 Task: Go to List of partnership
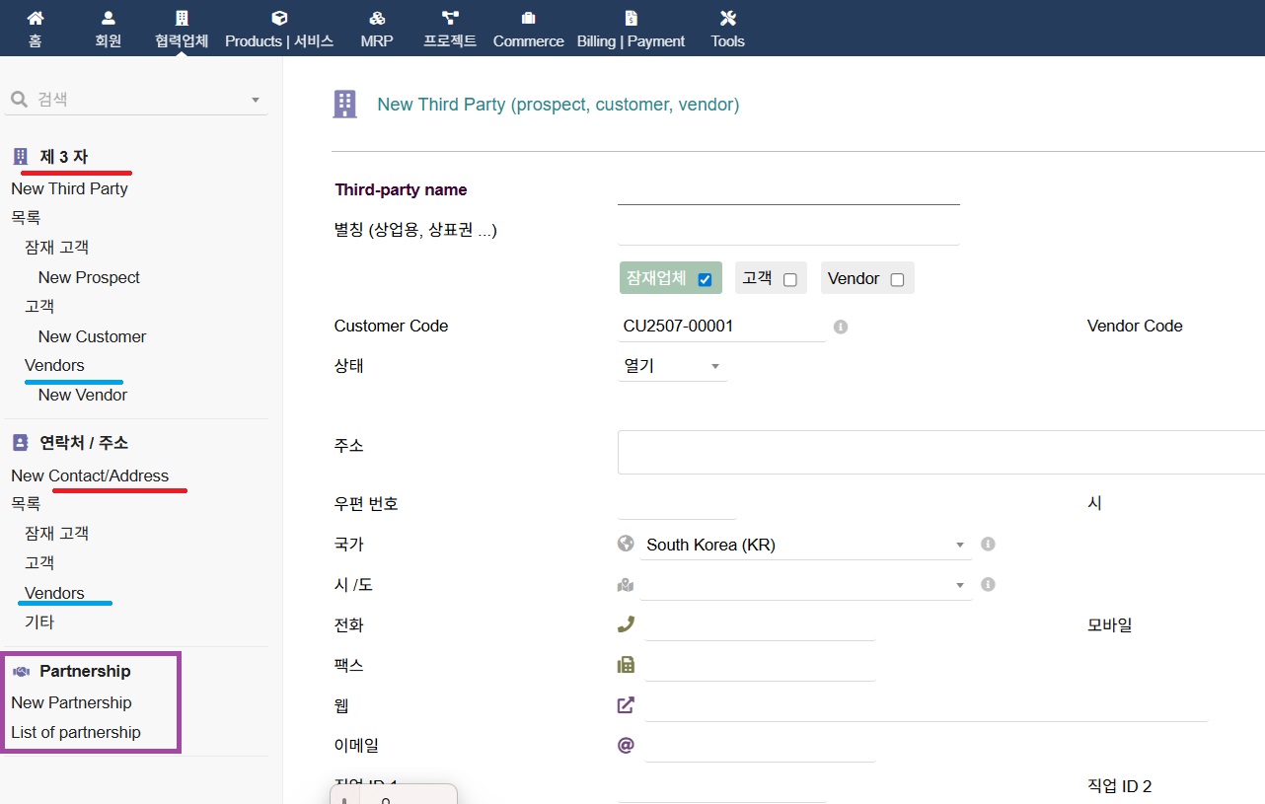[x=76, y=732]
